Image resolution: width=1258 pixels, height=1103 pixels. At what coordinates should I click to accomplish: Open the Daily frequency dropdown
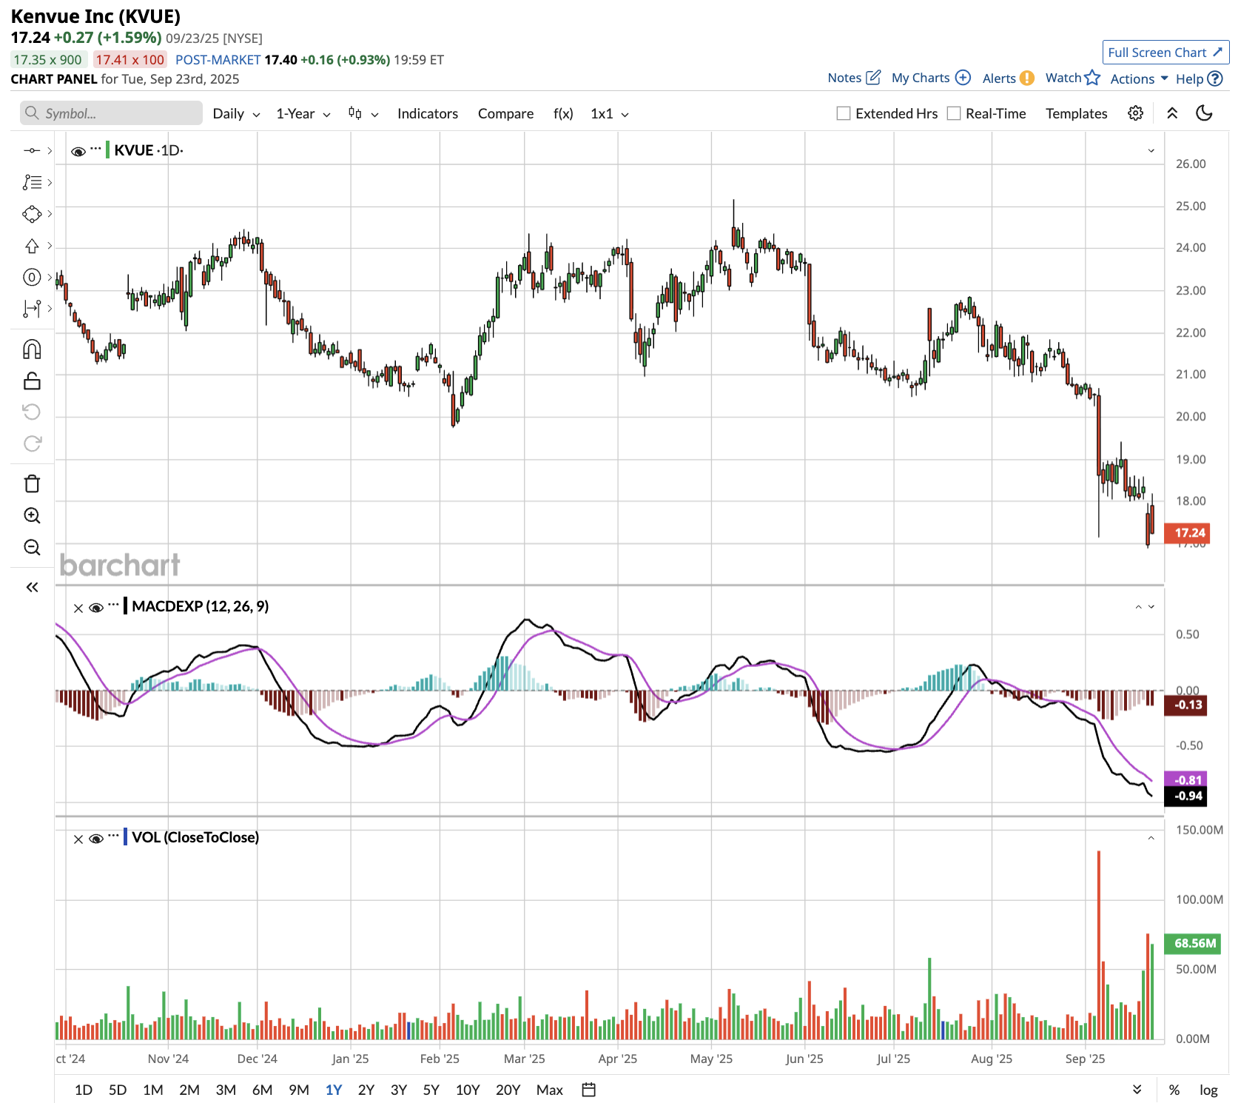click(x=236, y=113)
